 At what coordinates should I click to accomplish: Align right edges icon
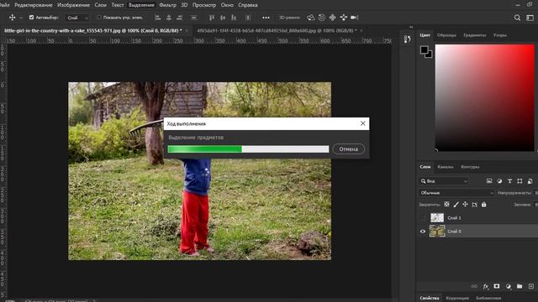pyautogui.click(x=179, y=18)
